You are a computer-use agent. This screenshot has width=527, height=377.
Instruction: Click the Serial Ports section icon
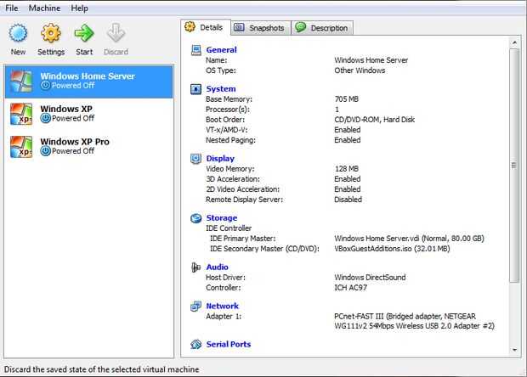point(196,345)
